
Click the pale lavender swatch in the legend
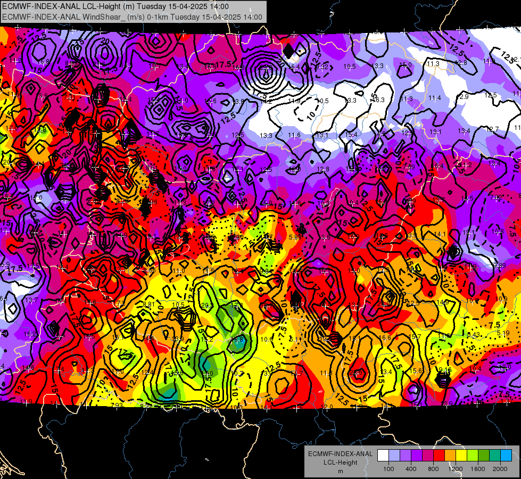point(394,456)
